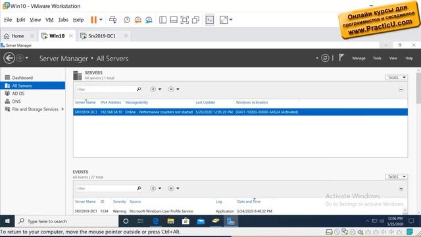
Task: Open the VMware View menu
Action: (35, 20)
